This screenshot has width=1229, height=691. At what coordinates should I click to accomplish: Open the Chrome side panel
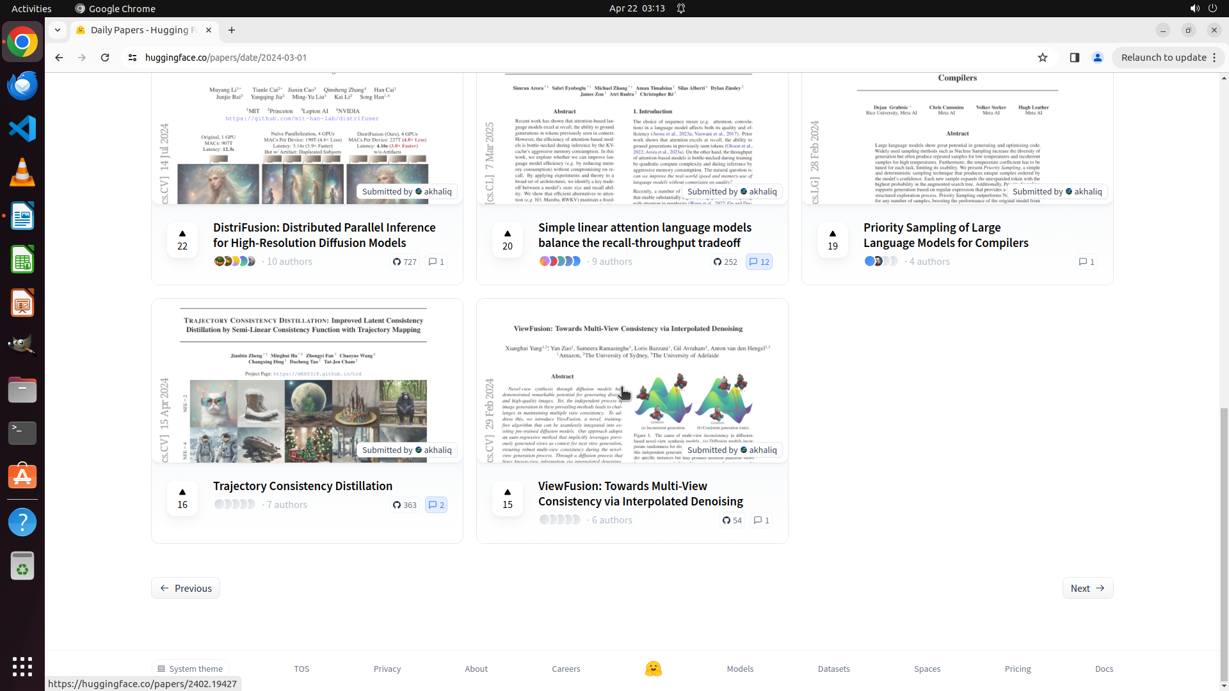[x=1075, y=58]
